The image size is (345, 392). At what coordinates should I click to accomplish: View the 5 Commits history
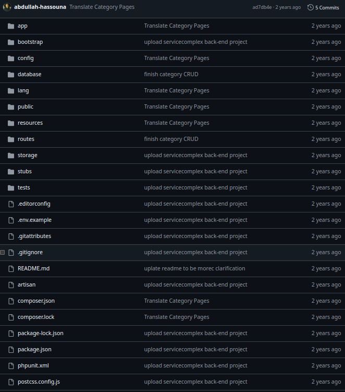pos(327,7)
